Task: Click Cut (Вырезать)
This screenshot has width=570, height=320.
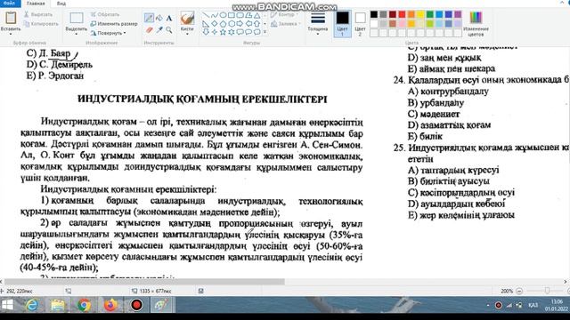Action: click(x=38, y=14)
